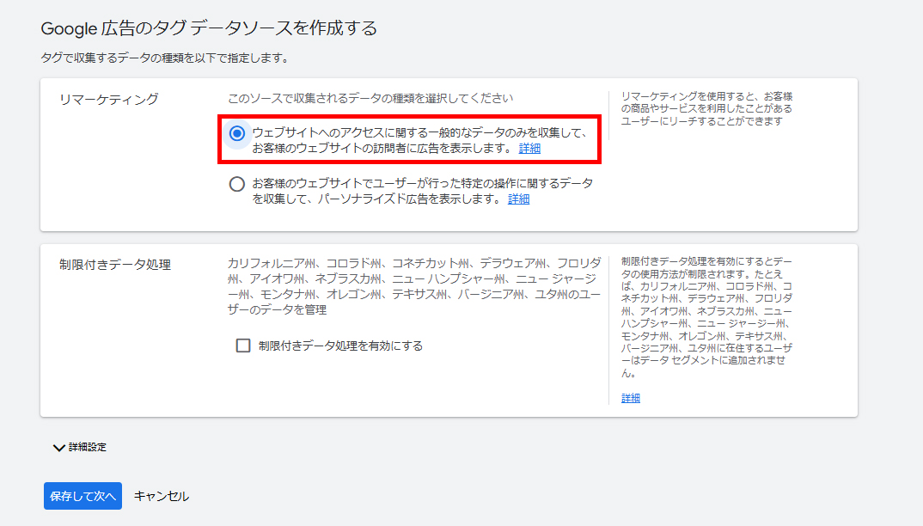
Task: Click the 制限付きデータ処理を有効にする label text
Action: (x=340, y=346)
